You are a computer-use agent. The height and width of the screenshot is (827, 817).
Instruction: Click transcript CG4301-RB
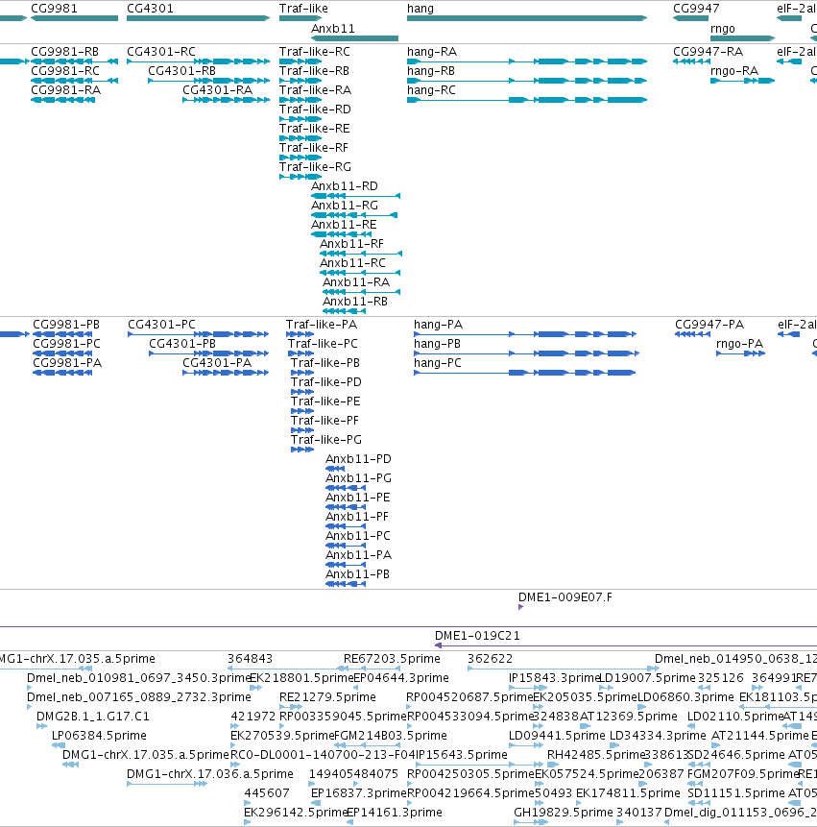(x=208, y=81)
